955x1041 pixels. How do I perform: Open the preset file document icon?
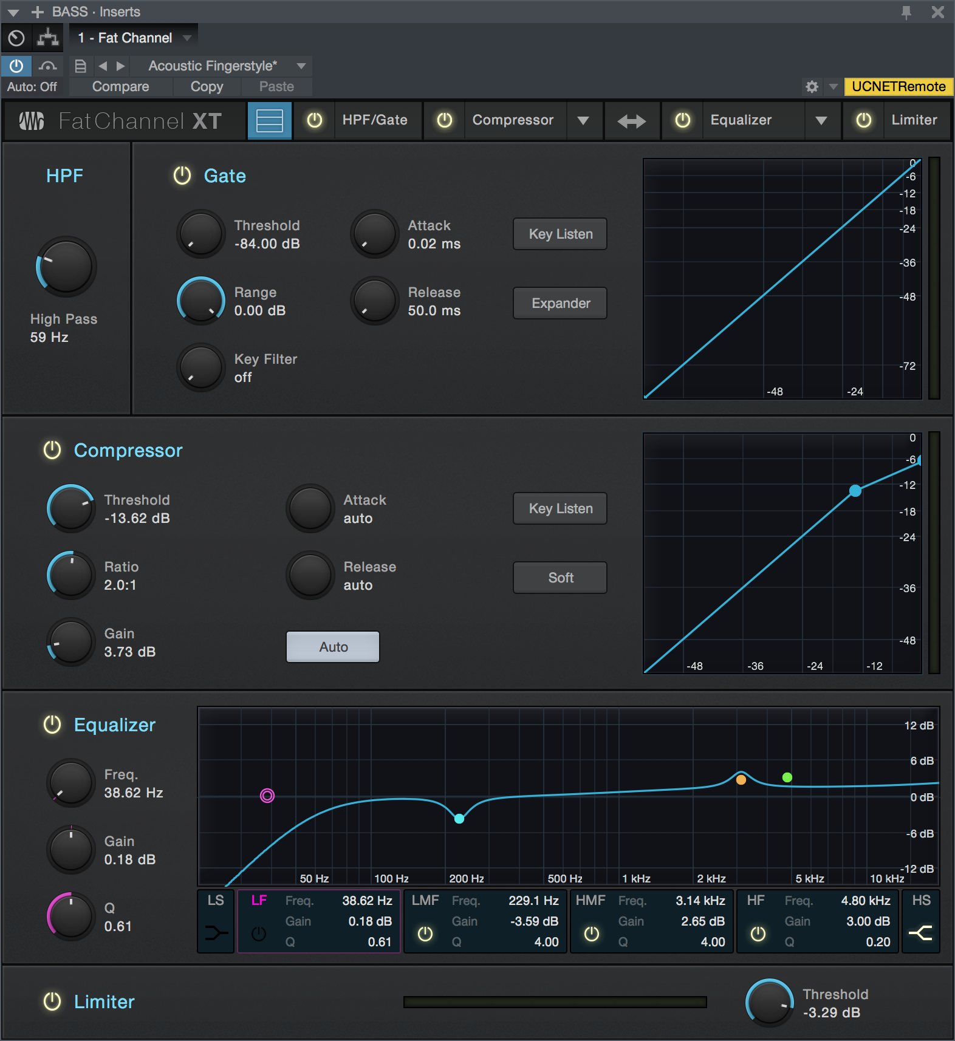point(80,66)
